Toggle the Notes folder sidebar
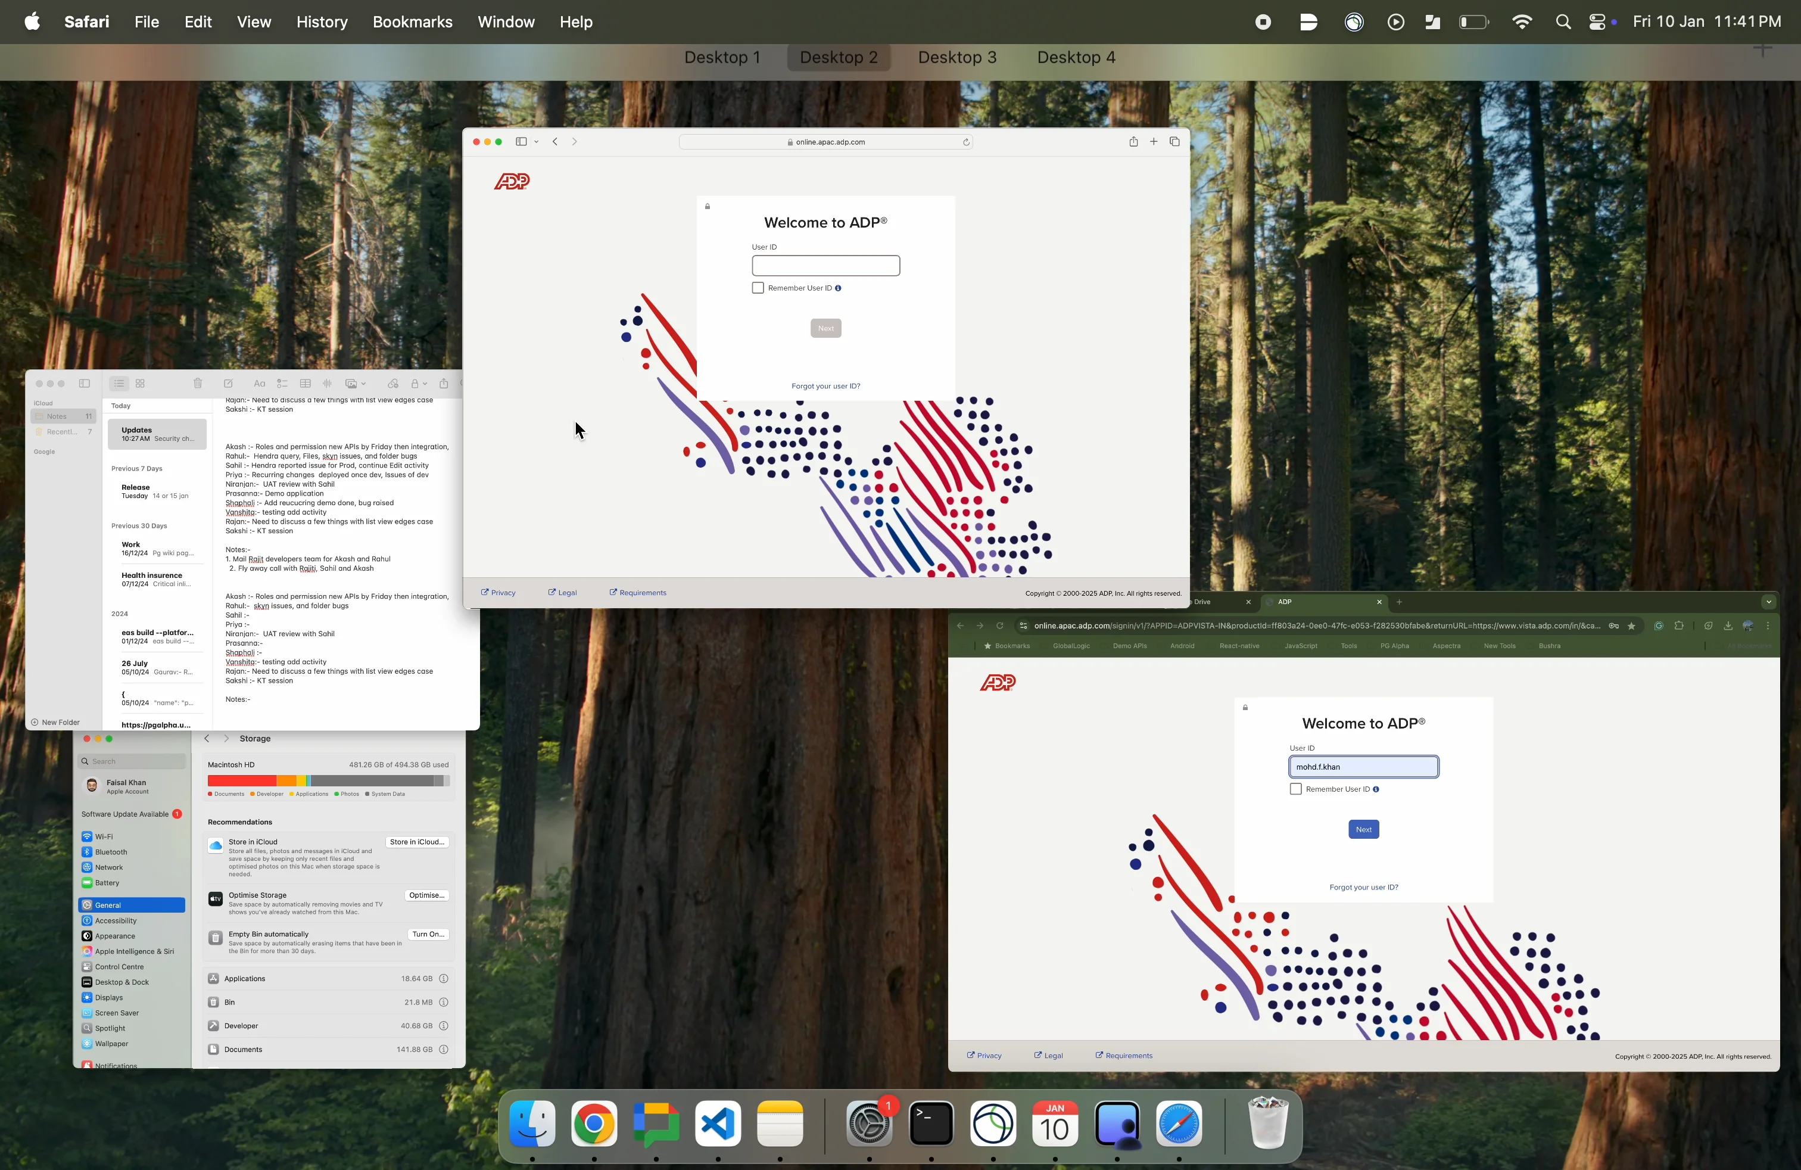The width and height of the screenshot is (1801, 1170). point(85,384)
